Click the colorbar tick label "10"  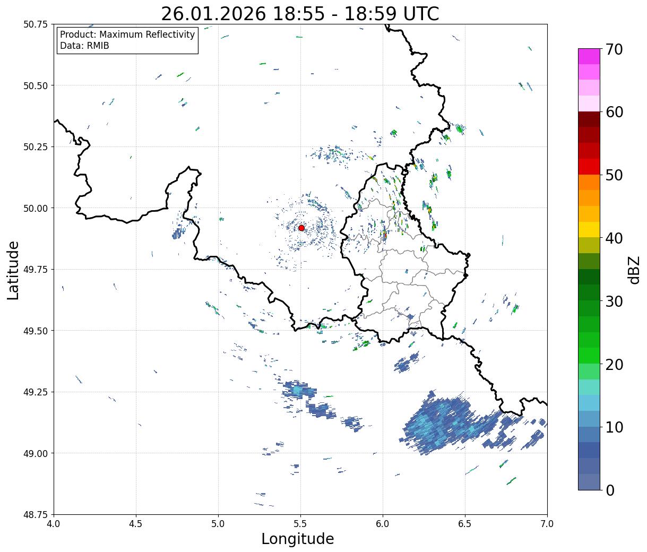pos(614,427)
